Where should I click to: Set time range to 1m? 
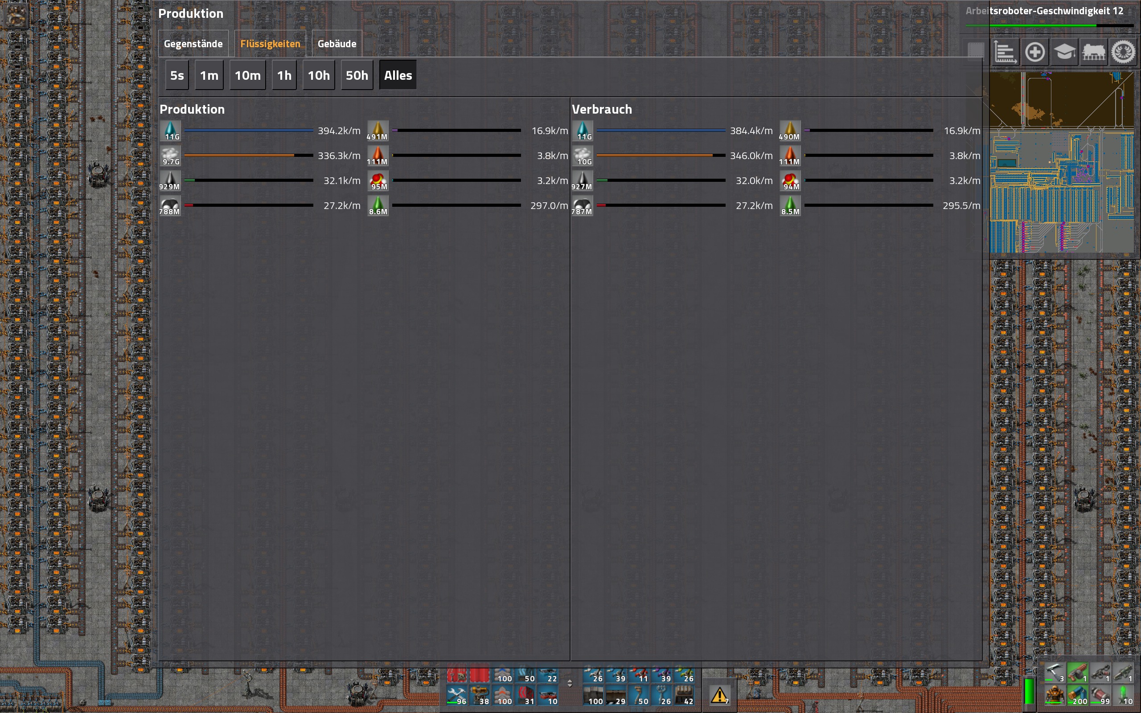pos(209,75)
